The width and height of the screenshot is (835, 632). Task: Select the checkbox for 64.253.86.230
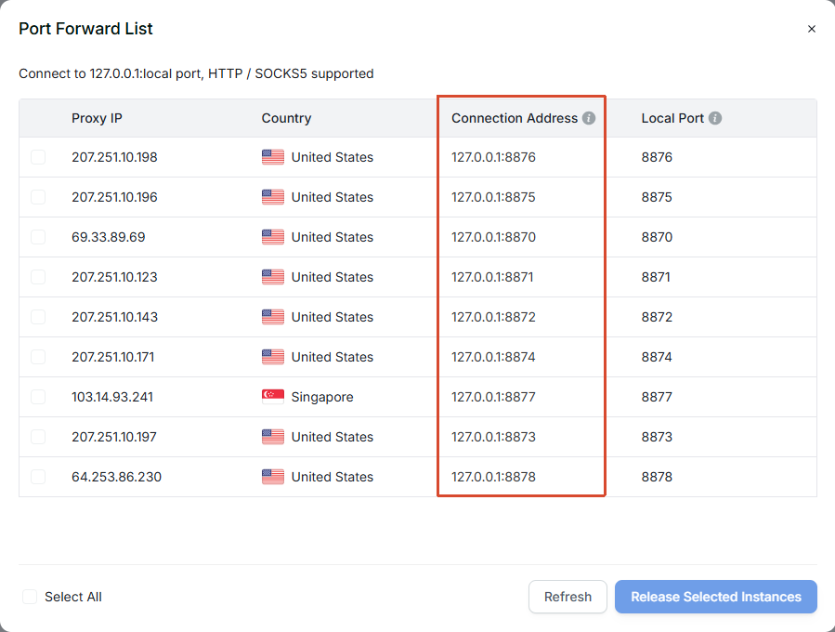click(x=38, y=477)
